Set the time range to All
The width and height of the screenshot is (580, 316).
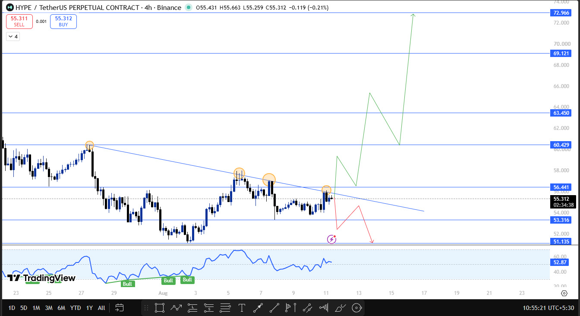click(x=101, y=308)
